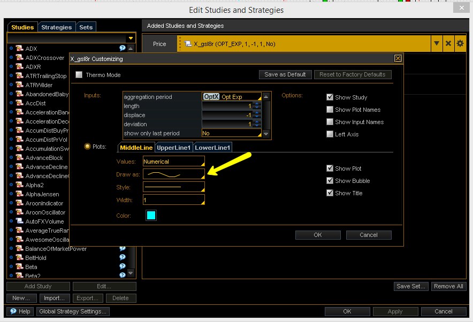Viewport: 473px width, 322px height.
Task: Expand X_gsl8r study move-down arrow
Action: pyautogui.click(x=437, y=43)
